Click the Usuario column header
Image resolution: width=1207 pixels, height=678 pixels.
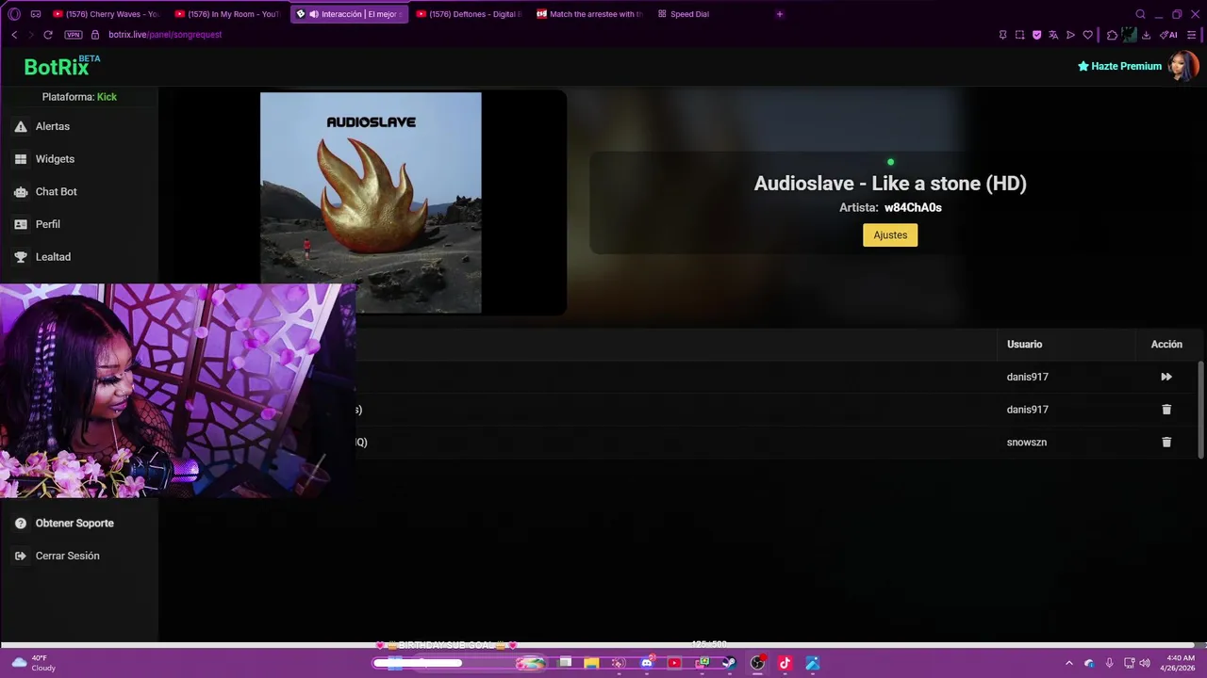pos(1024,345)
